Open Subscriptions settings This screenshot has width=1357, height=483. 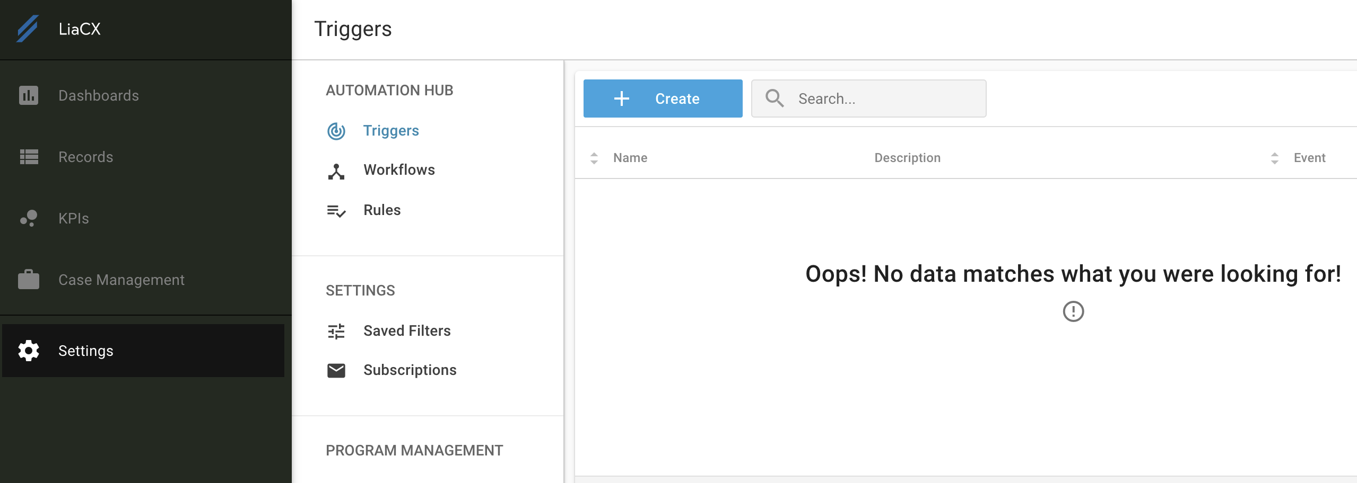tap(410, 370)
